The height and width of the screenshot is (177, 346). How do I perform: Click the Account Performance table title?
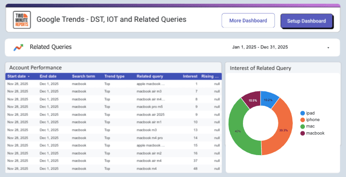pos(35,68)
